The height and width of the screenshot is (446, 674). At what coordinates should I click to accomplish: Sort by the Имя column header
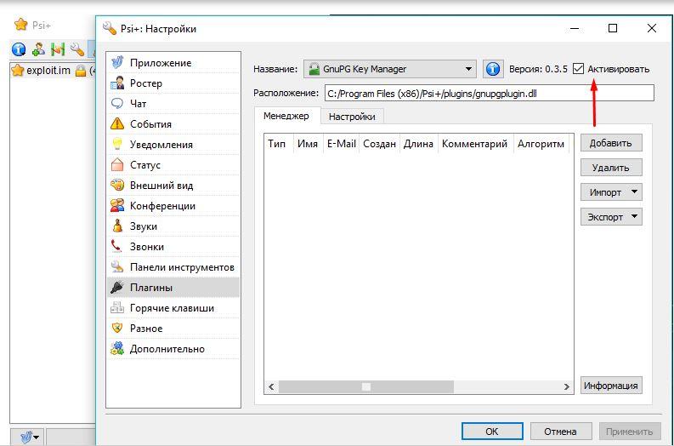[x=308, y=144]
